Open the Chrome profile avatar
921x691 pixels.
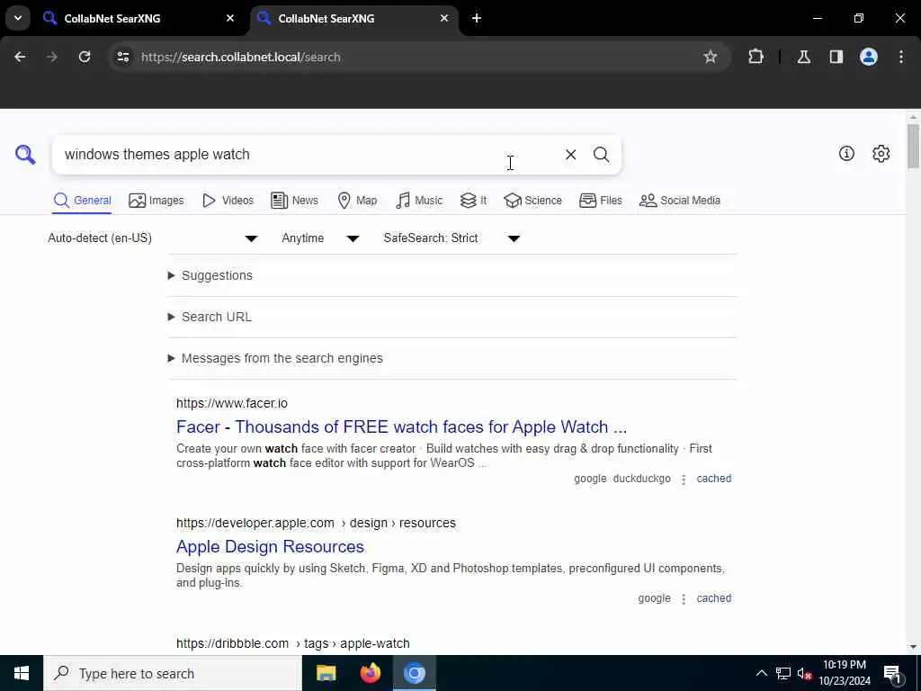coord(868,57)
